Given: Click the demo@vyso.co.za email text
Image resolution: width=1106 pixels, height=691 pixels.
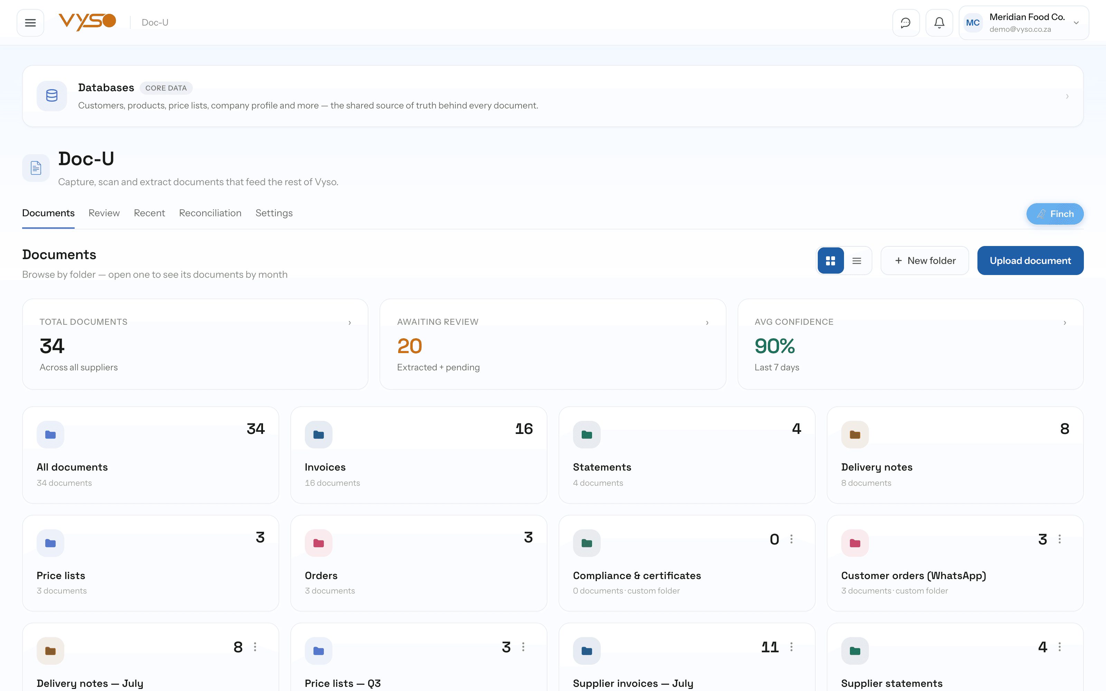Looking at the screenshot, I should (x=1020, y=29).
